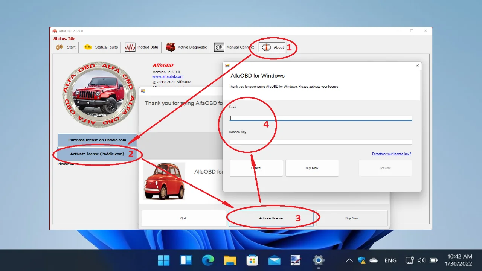The width and height of the screenshot is (482, 271).
Task: Click the License Key input field
Action: tap(320, 142)
